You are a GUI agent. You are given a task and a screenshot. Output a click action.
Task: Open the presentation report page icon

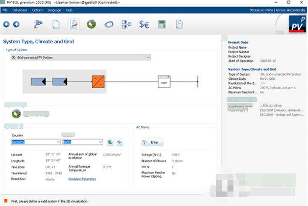click(x=180, y=24)
